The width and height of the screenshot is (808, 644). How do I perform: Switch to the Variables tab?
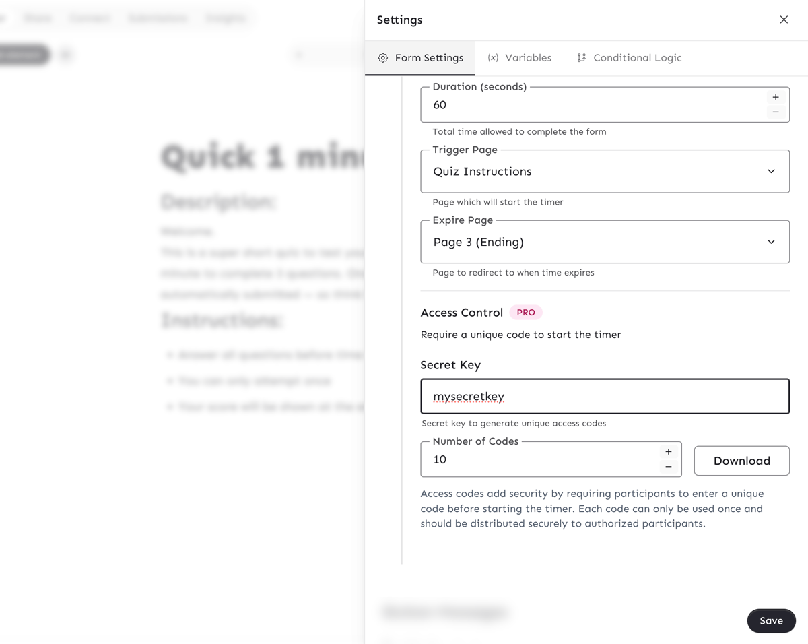point(519,58)
